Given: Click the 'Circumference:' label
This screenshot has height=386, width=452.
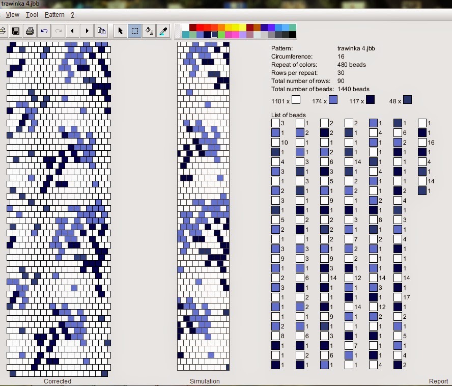Looking at the screenshot, I should [x=292, y=57].
